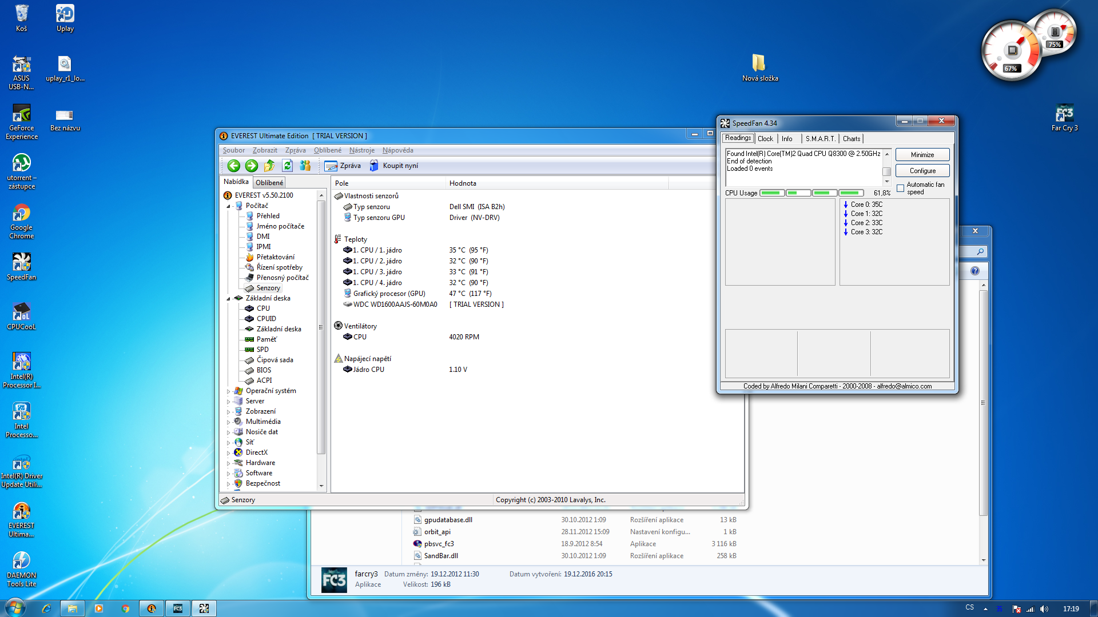Switch to the Oblíbené tab
Viewport: 1098px width, 617px height.
269,183
